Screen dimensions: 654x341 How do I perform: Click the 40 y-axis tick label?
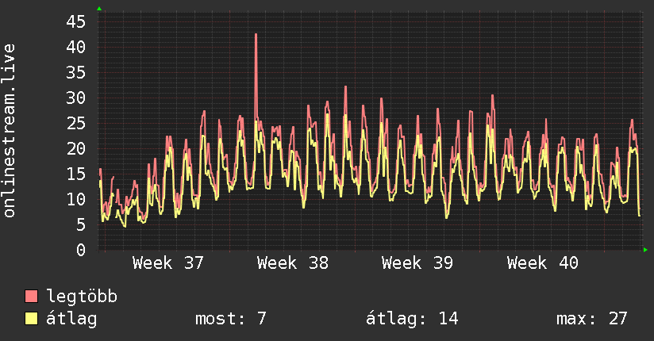tap(76, 47)
